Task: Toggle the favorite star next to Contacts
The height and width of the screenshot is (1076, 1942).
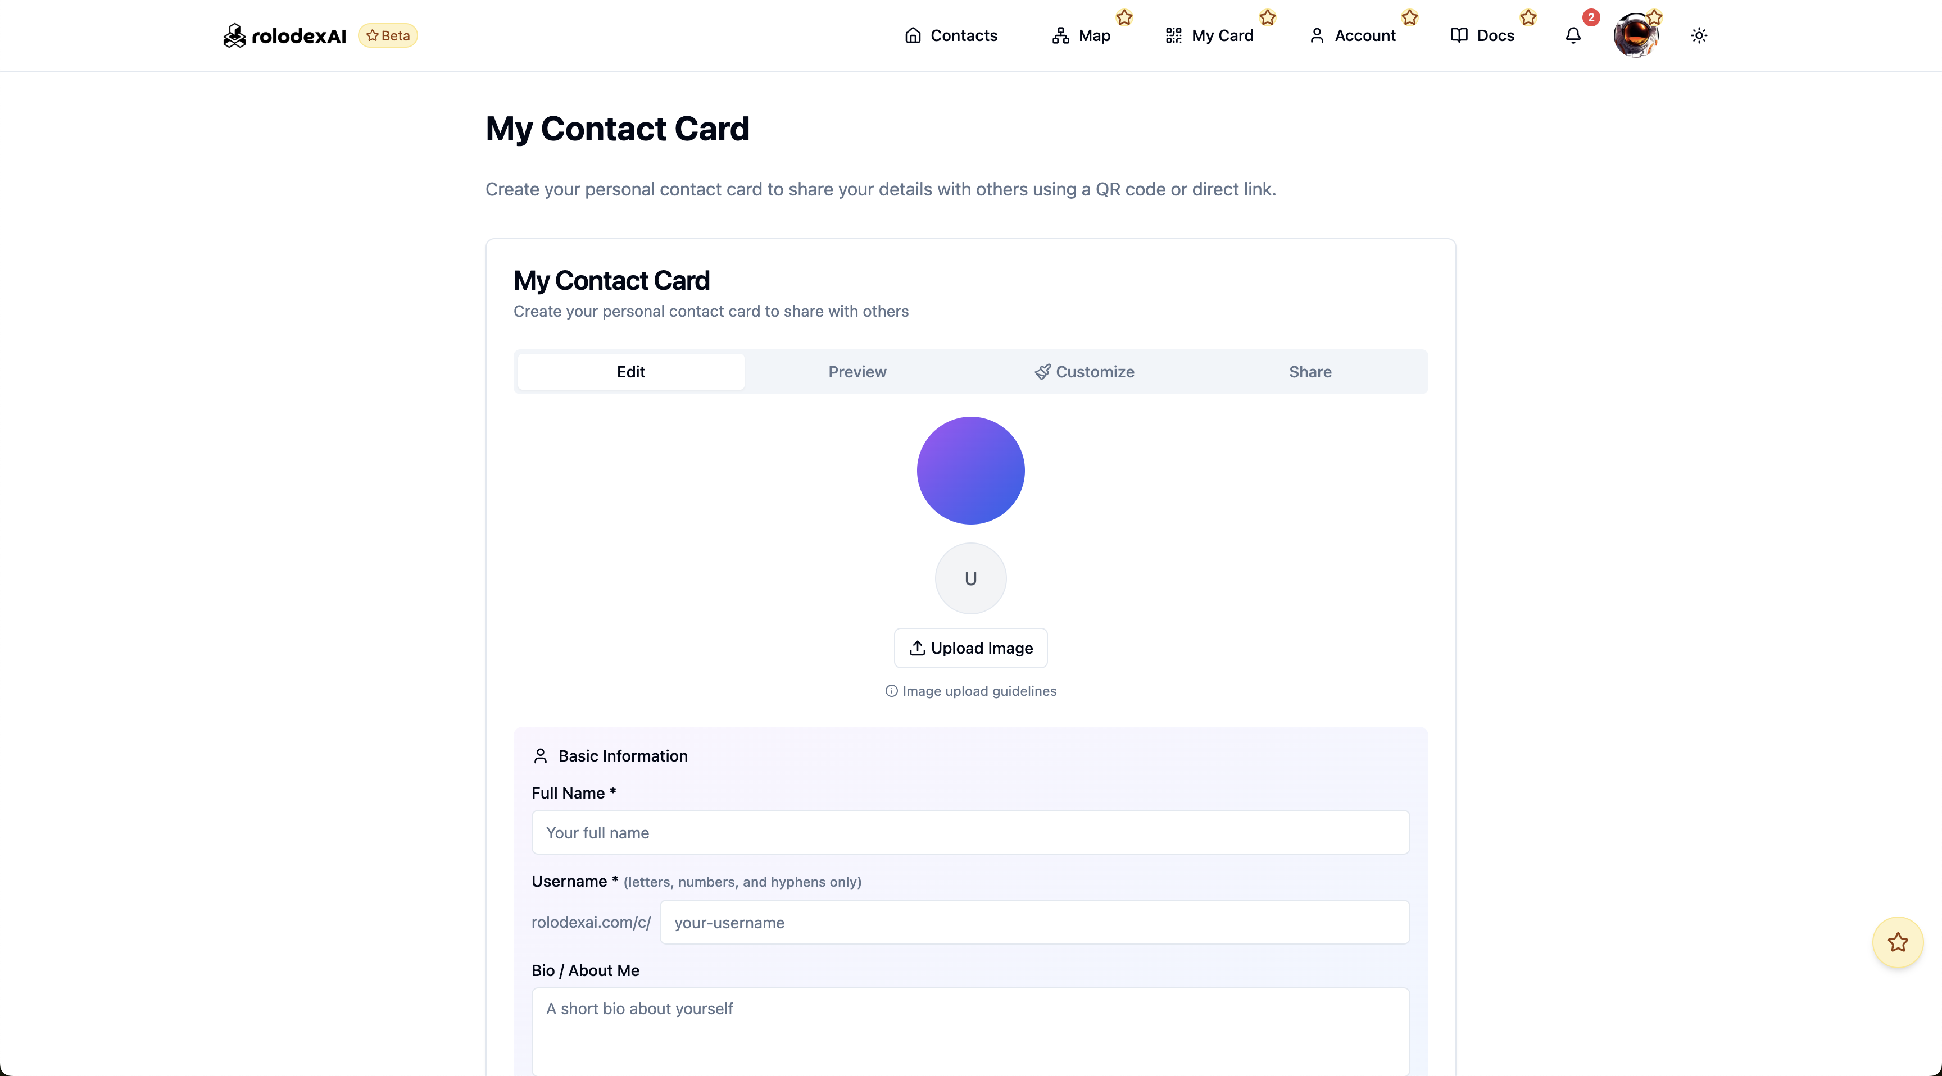Action: (1124, 17)
